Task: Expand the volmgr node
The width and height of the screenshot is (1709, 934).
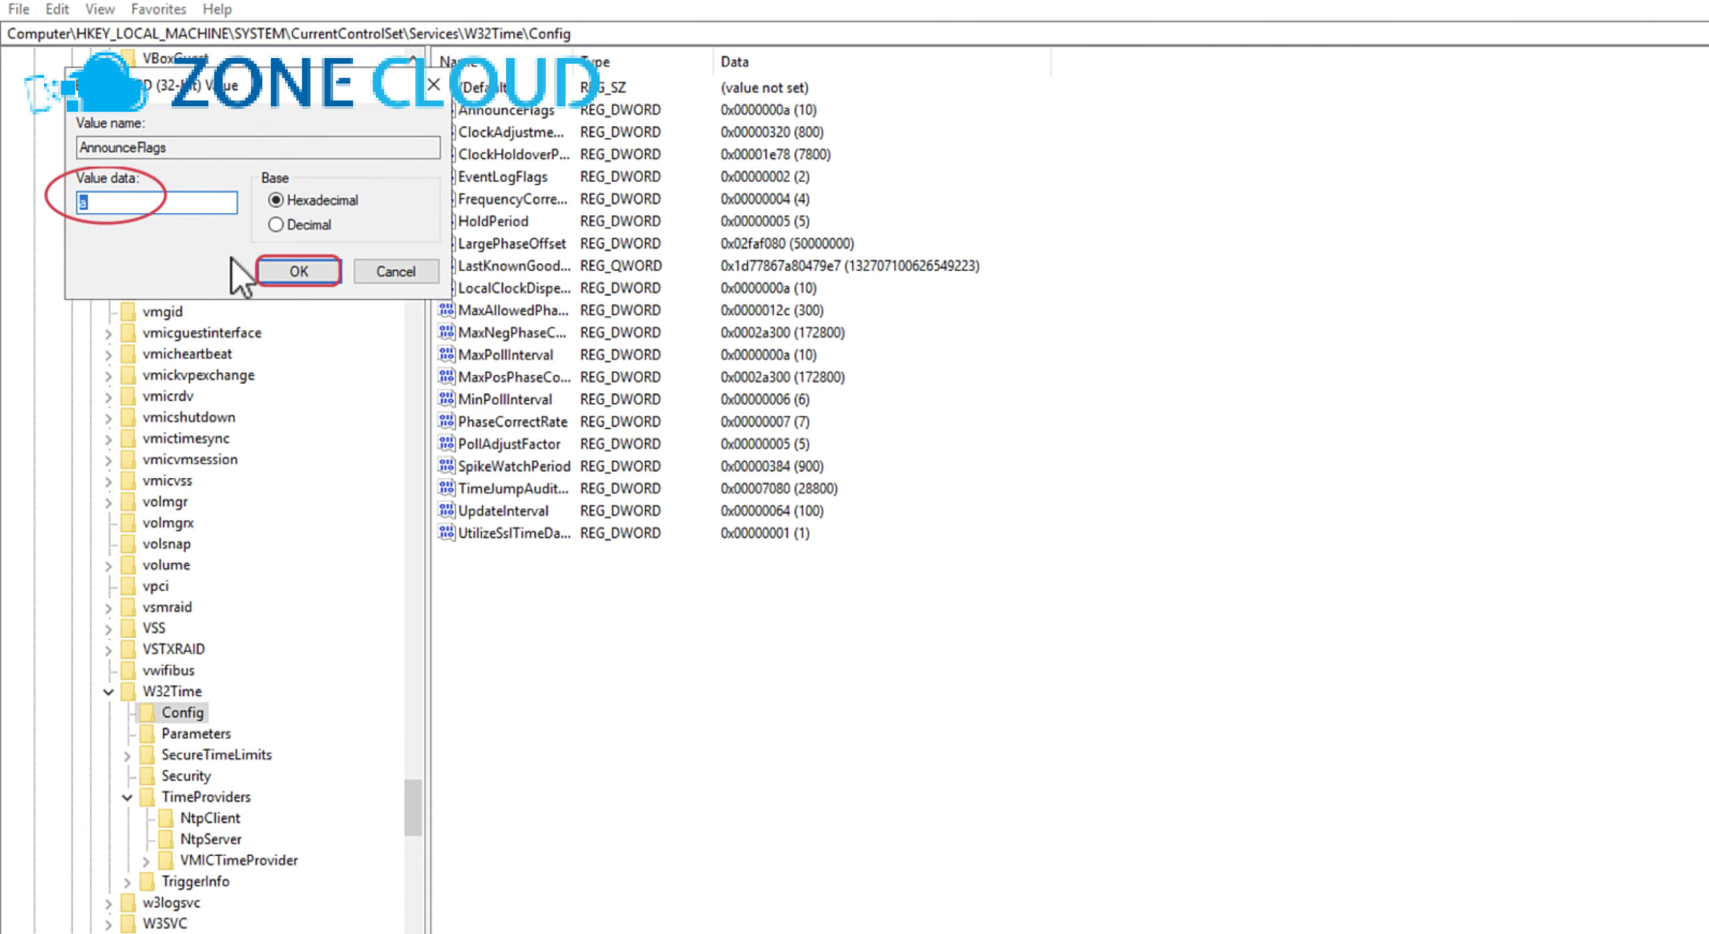Action: pyautogui.click(x=108, y=503)
